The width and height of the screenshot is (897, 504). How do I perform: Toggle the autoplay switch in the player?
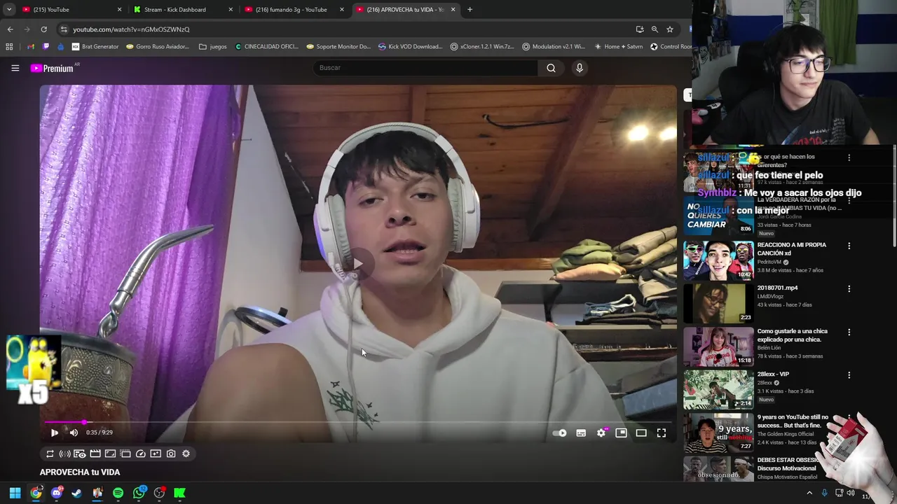(559, 433)
